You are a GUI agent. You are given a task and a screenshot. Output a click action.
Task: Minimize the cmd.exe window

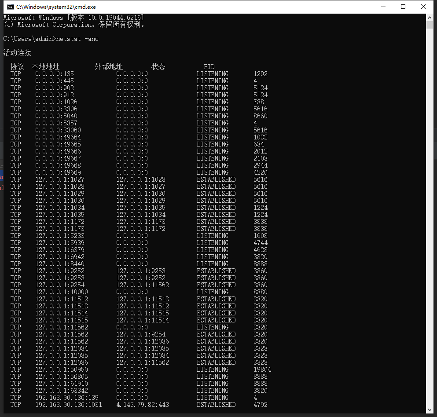click(383, 7)
